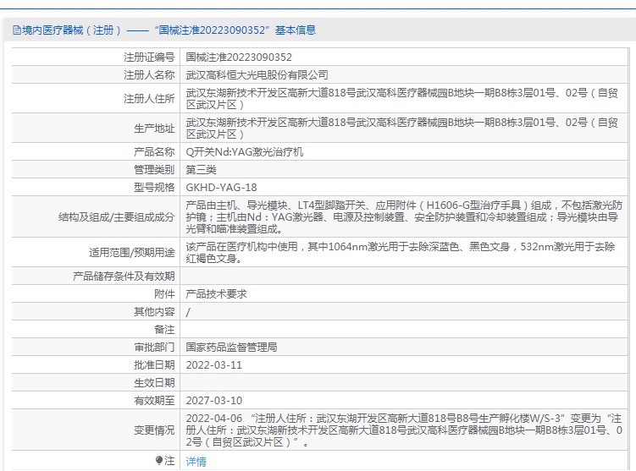Select the 产品技术要求 attachment value

click(x=216, y=294)
